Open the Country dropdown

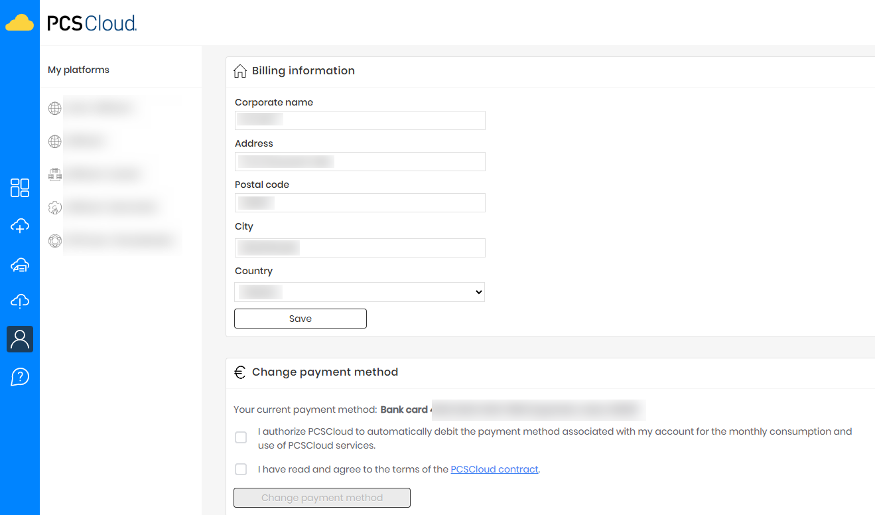(360, 292)
